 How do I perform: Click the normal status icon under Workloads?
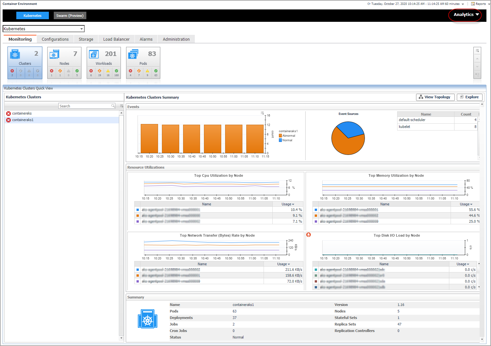tap(116, 71)
